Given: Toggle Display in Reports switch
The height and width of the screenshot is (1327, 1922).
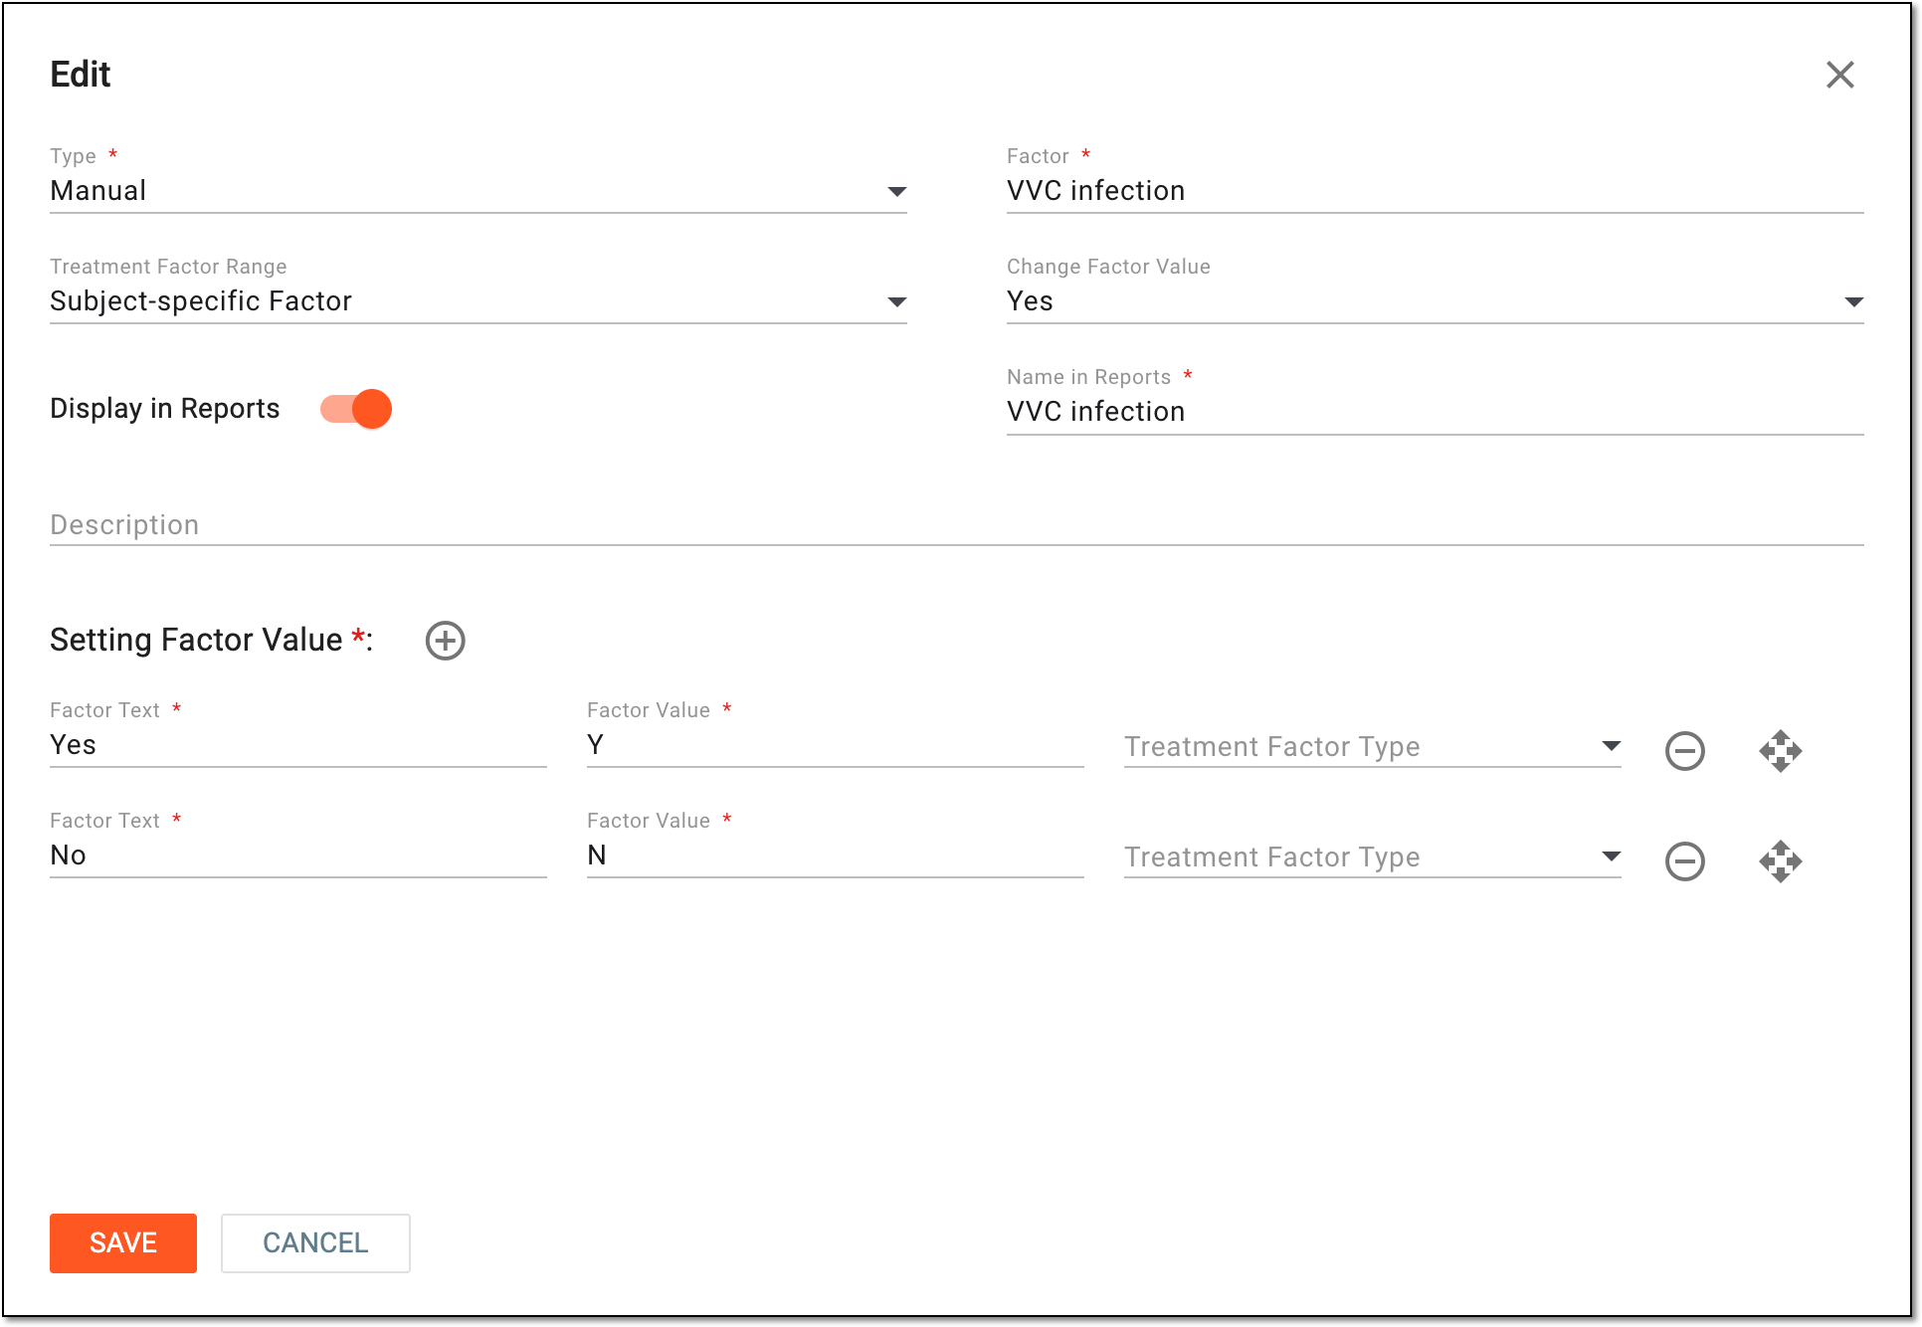Looking at the screenshot, I should click(355, 409).
